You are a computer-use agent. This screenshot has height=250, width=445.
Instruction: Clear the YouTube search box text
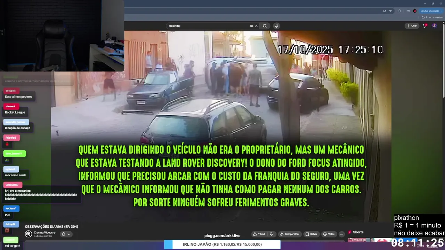tap(257, 26)
